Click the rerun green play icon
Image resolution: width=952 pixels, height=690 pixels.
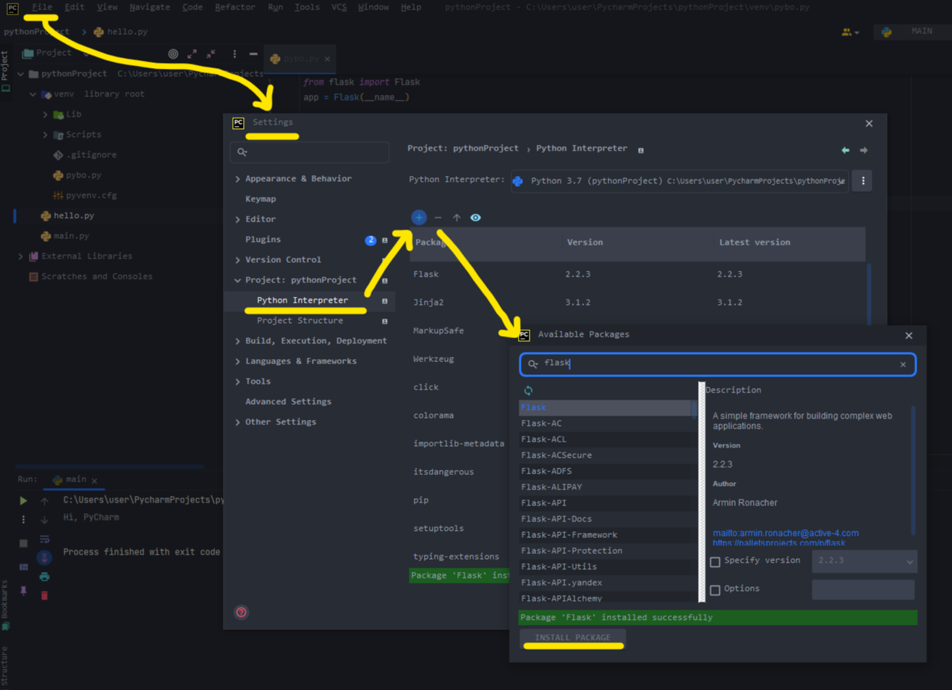[23, 500]
